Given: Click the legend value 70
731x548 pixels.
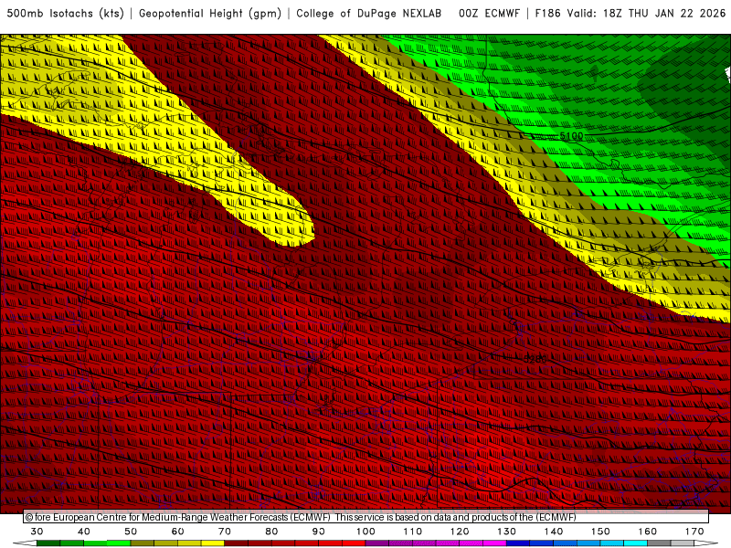Looking at the screenshot, I should tap(225, 532).
